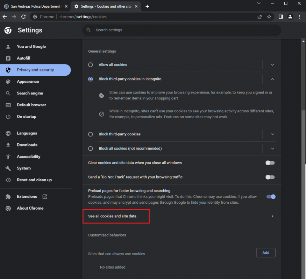Close the San Andreas Police Department tab

click(x=66, y=6)
